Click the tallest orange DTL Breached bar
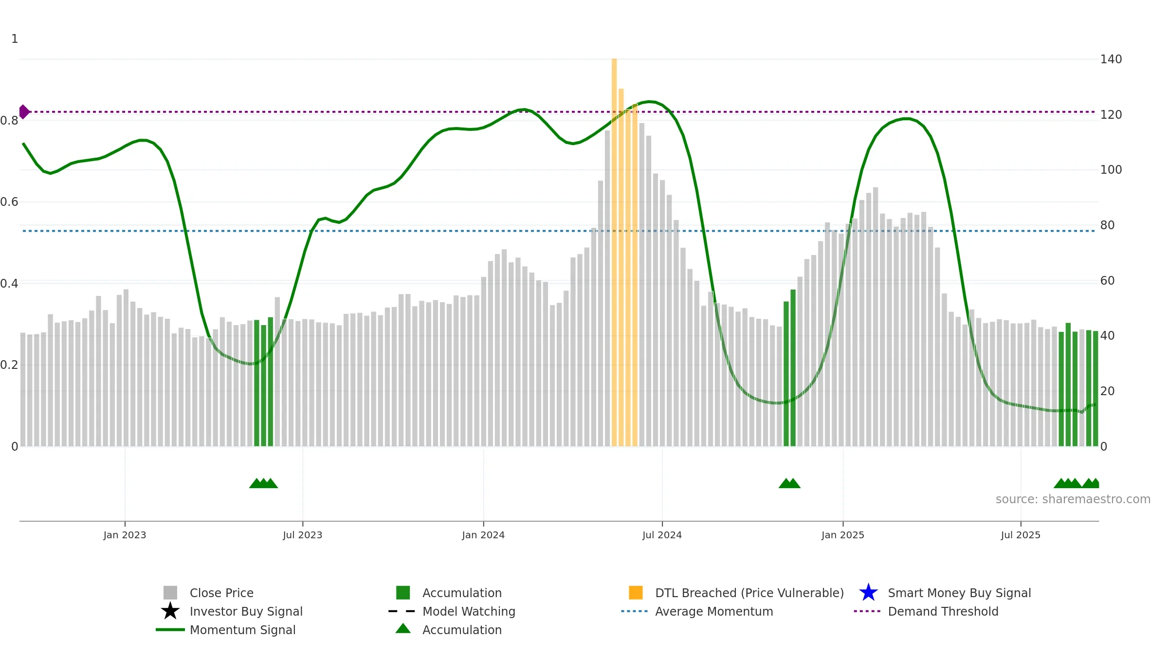 coord(614,252)
